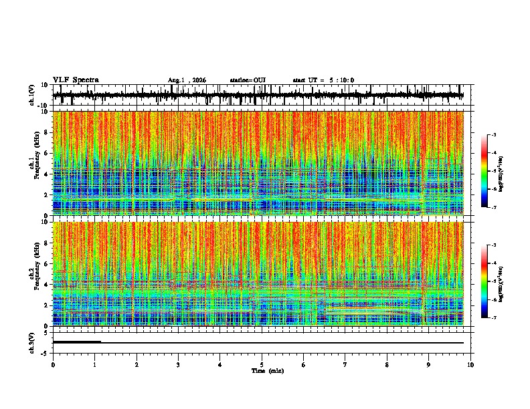Click the "-7" label below ch.2 color bar
The image size is (530, 409).
[493, 318]
